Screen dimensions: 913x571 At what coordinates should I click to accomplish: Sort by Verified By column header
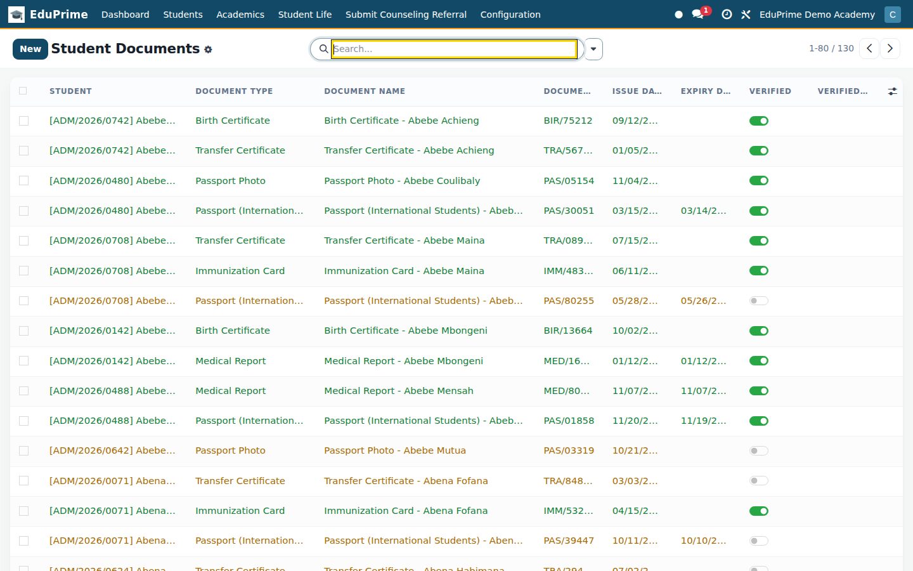click(x=843, y=91)
